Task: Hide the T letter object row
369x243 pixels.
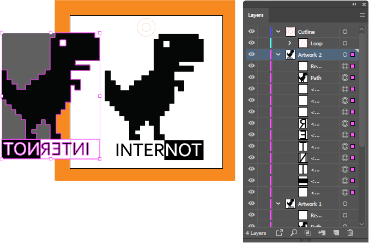Action: pos(251,146)
